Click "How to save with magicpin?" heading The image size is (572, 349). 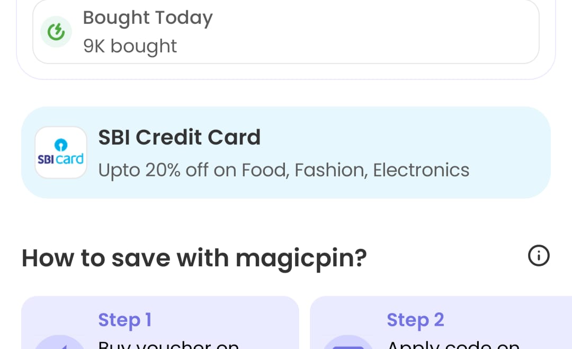194,258
